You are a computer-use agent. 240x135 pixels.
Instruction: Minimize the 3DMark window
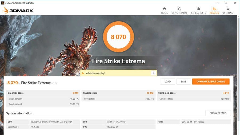pyautogui.click(x=218, y=3)
